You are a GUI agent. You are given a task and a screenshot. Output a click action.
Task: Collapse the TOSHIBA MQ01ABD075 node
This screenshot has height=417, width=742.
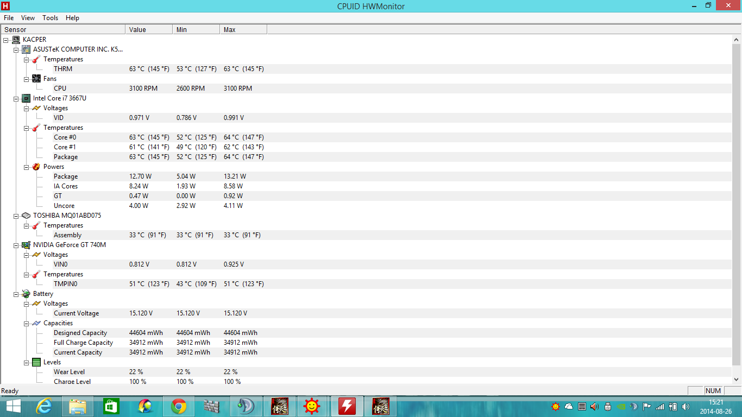click(16, 216)
